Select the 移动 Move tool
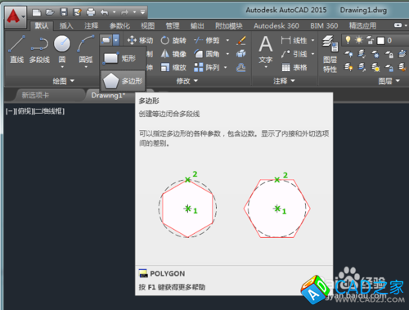This screenshot has width=409, height=310. click(x=140, y=41)
